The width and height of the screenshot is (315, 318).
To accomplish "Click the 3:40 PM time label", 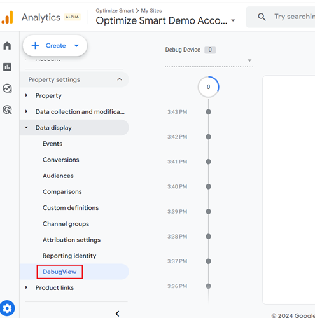I will pos(178,186).
